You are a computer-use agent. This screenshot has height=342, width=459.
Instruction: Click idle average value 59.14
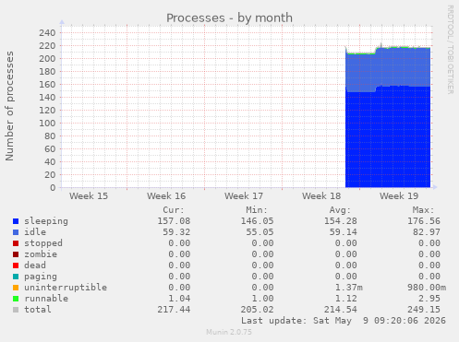point(344,232)
